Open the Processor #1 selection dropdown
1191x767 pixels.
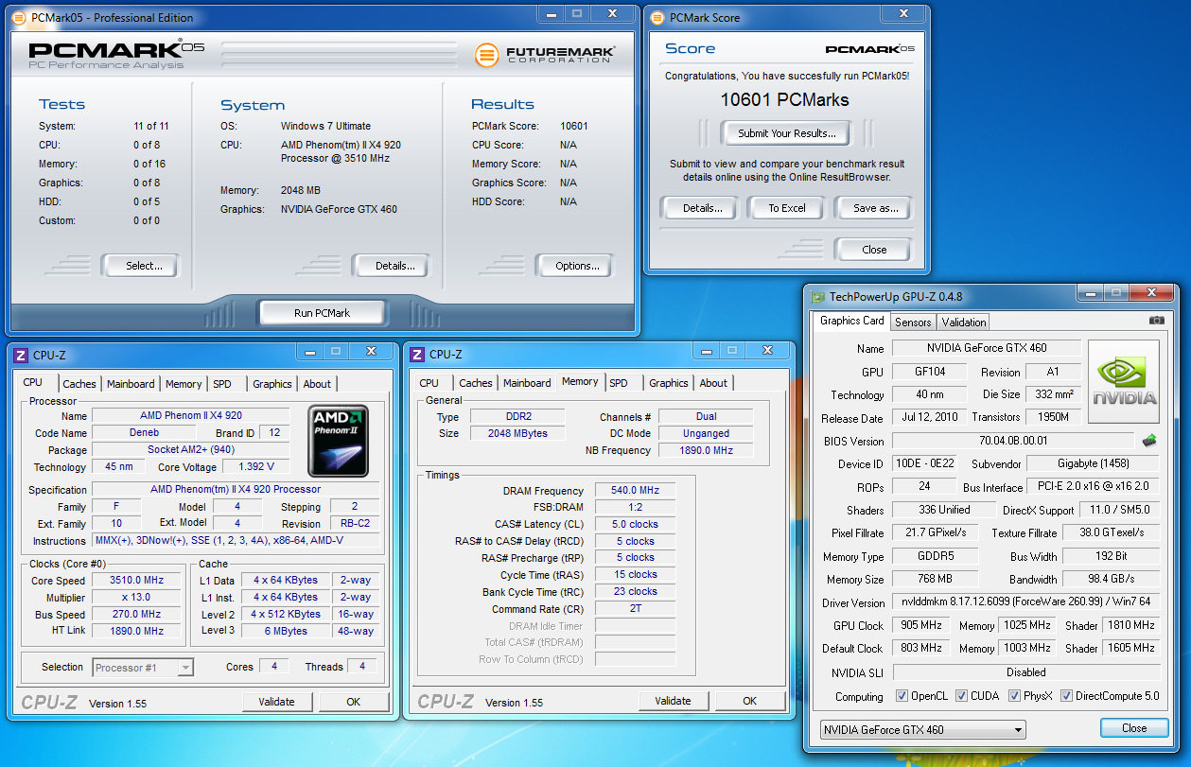tap(143, 668)
